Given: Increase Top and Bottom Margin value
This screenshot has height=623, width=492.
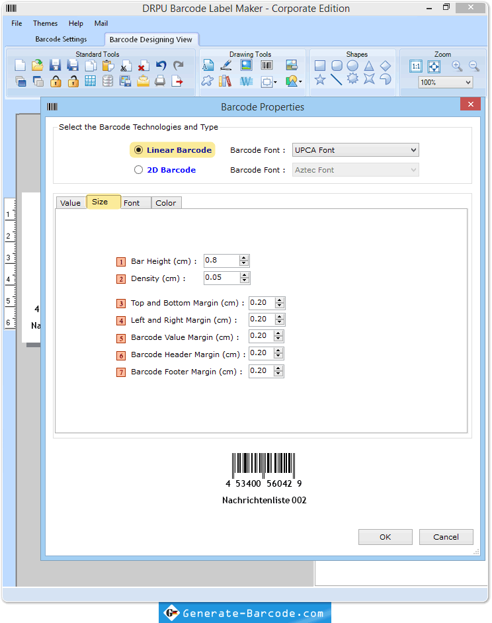Looking at the screenshot, I should click(x=279, y=300).
